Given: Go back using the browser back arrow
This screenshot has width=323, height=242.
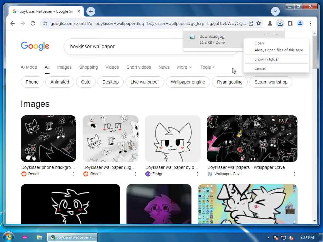Looking at the screenshot, I should coord(13,23).
